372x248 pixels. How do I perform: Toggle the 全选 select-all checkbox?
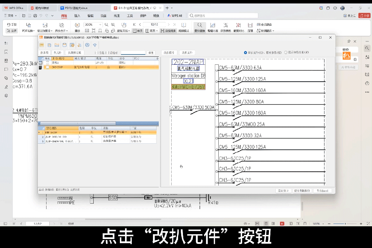point(96,53)
